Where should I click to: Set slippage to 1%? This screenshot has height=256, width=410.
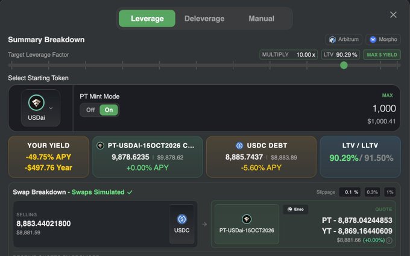[389, 192]
